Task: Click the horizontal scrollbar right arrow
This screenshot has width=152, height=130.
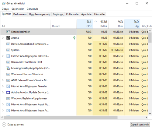Action: click(x=146, y=118)
